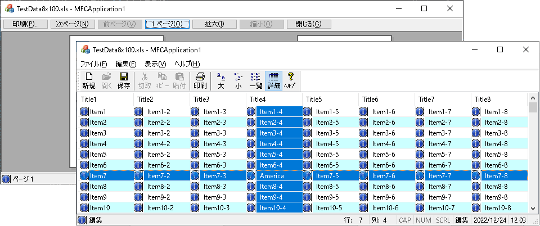The height and width of the screenshot is (226, 540).
Task: Click the app icon in print preview title bar
Action: [9, 8]
